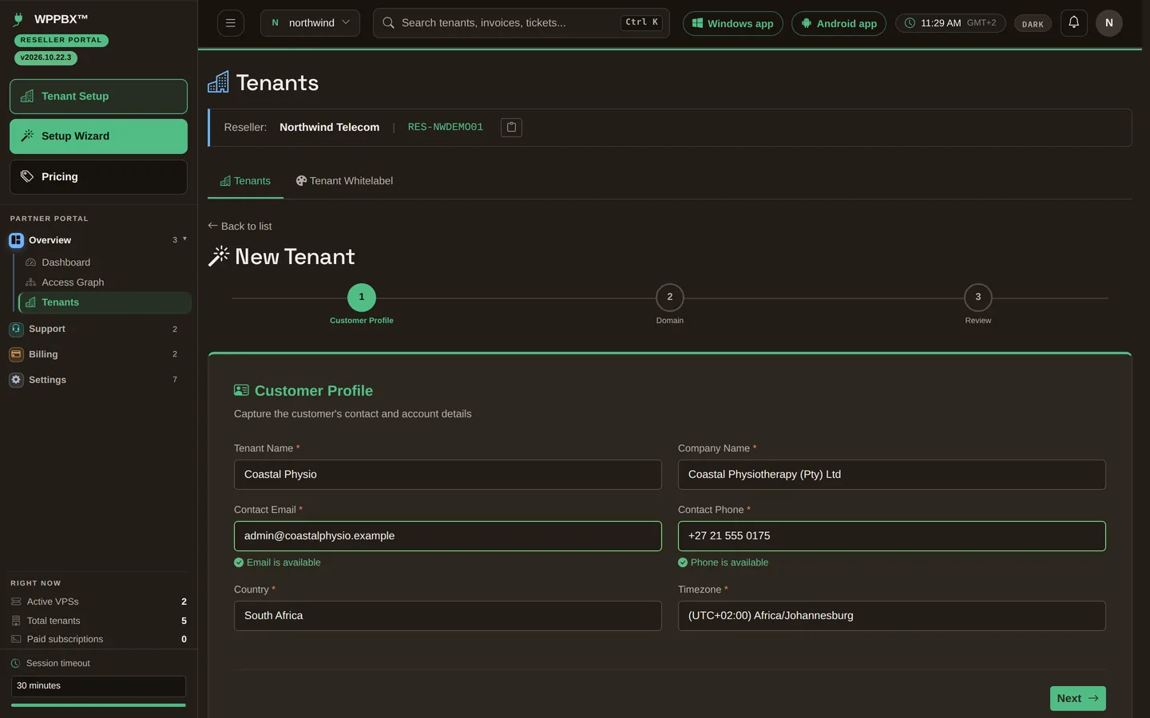Copy the reseller ID RES-NWDEMO01
This screenshot has height=718, width=1150.
511,127
